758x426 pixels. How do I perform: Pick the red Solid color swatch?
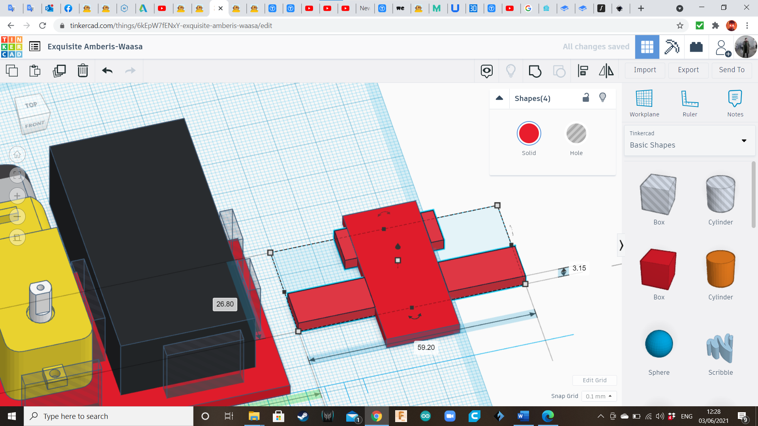coord(529,134)
